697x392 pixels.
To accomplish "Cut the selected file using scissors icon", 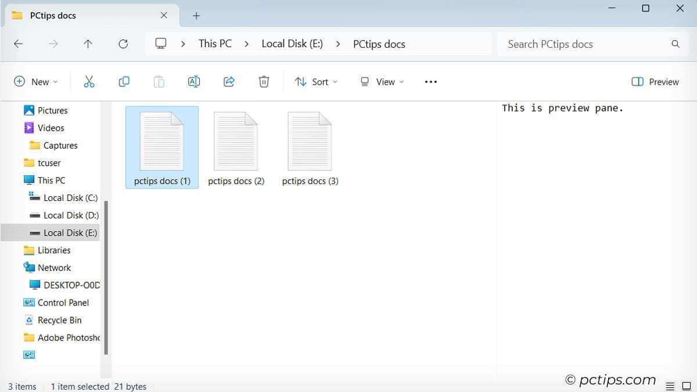I will [x=89, y=81].
